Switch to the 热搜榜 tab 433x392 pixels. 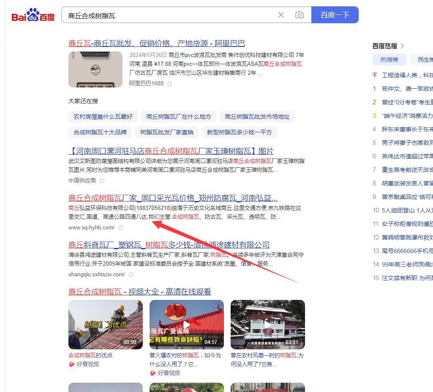[x=389, y=60]
